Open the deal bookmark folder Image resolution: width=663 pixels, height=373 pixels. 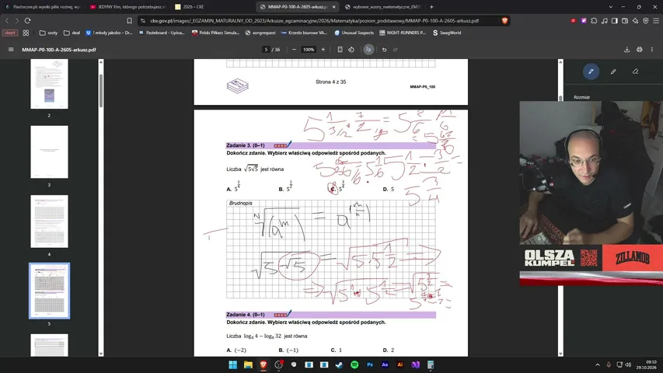pos(72,33)
